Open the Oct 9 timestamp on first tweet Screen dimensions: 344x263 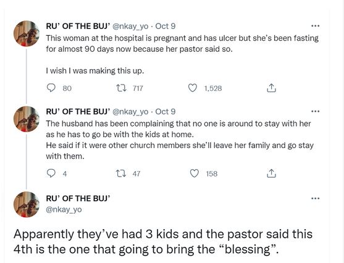pos(166,27)
